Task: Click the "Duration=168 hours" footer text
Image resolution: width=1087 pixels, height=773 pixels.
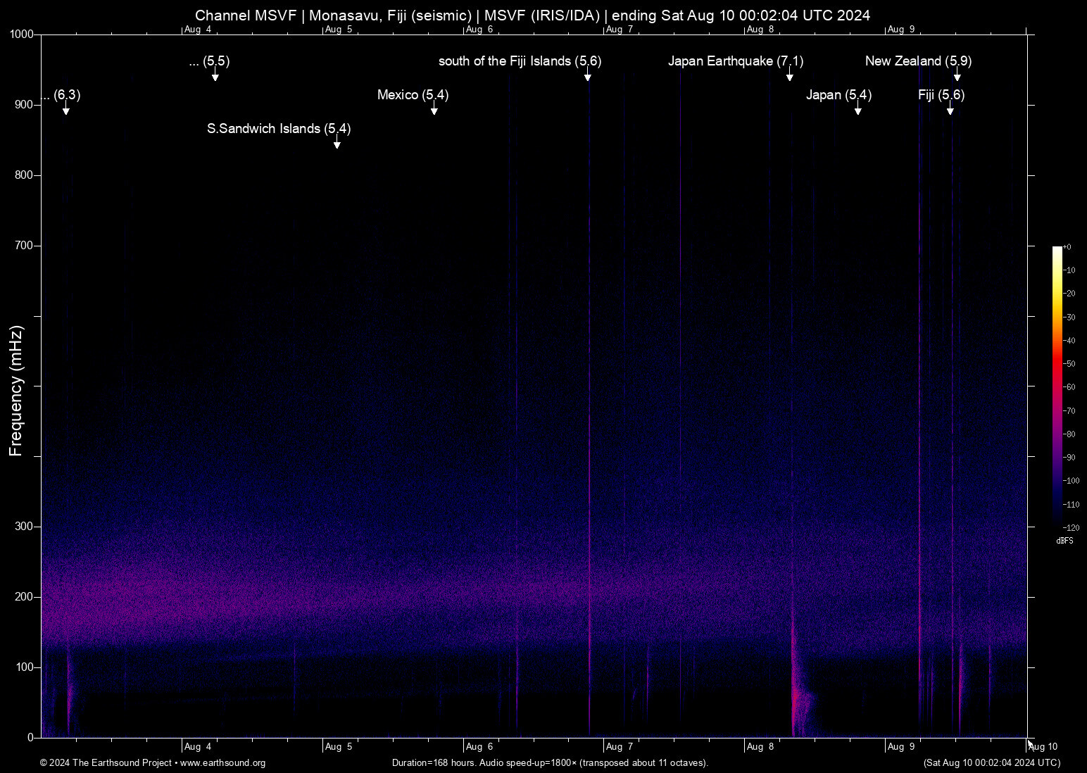Action: [550, 763]
